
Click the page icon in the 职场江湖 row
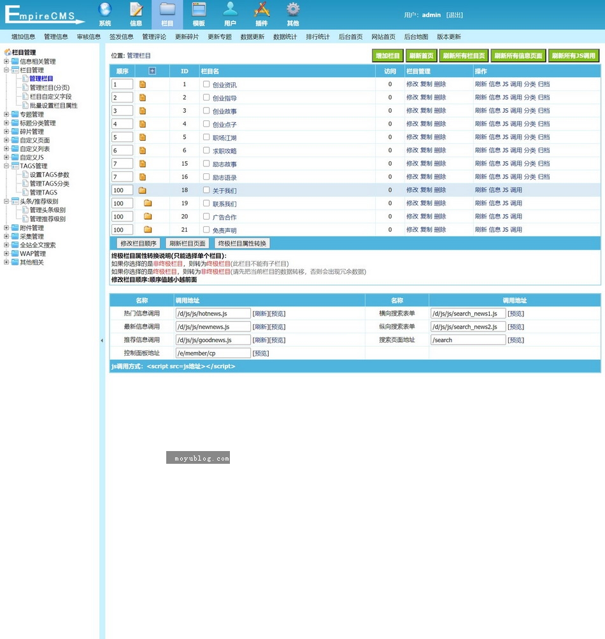tap(143, 138)
